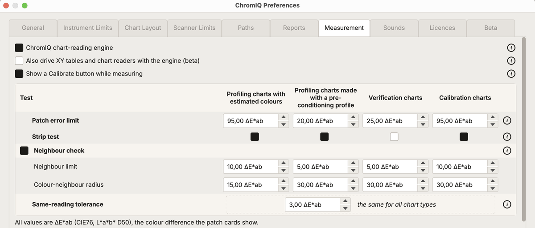Click info icon for XY tables engine option
Image resolution: width=535 pixels, height=228 pixels.
[511, 60]
